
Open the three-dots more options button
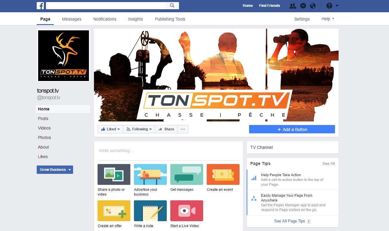[x=183, y=129]
